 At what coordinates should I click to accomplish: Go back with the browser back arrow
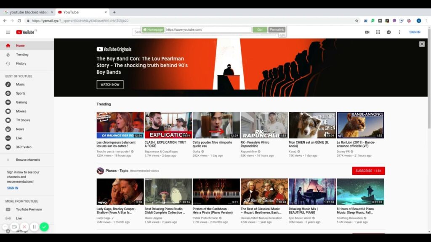pos(5,21)
